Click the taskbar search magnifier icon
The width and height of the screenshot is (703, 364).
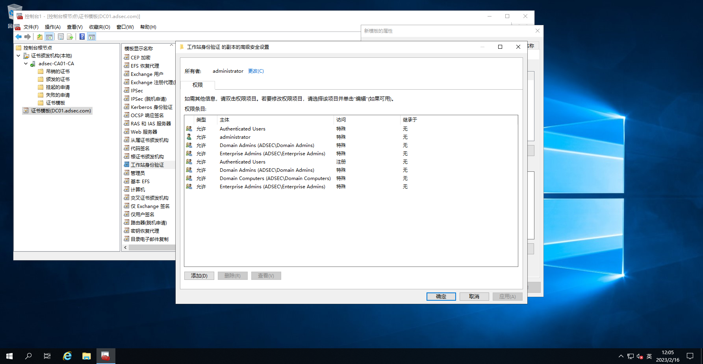click(28, 356)
